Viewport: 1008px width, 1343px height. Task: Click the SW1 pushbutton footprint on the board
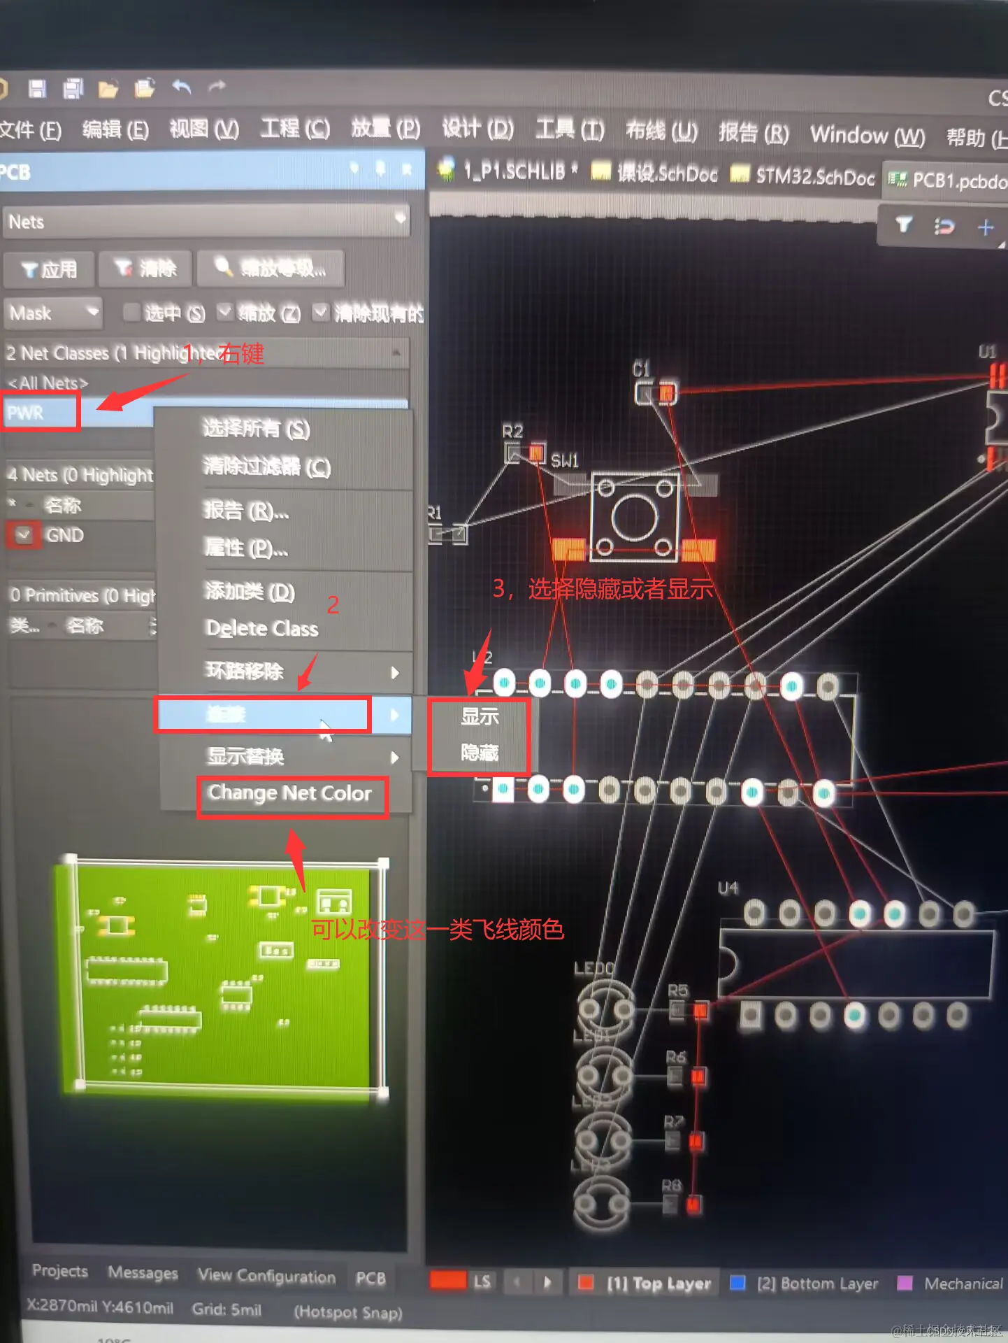point(634,517)
